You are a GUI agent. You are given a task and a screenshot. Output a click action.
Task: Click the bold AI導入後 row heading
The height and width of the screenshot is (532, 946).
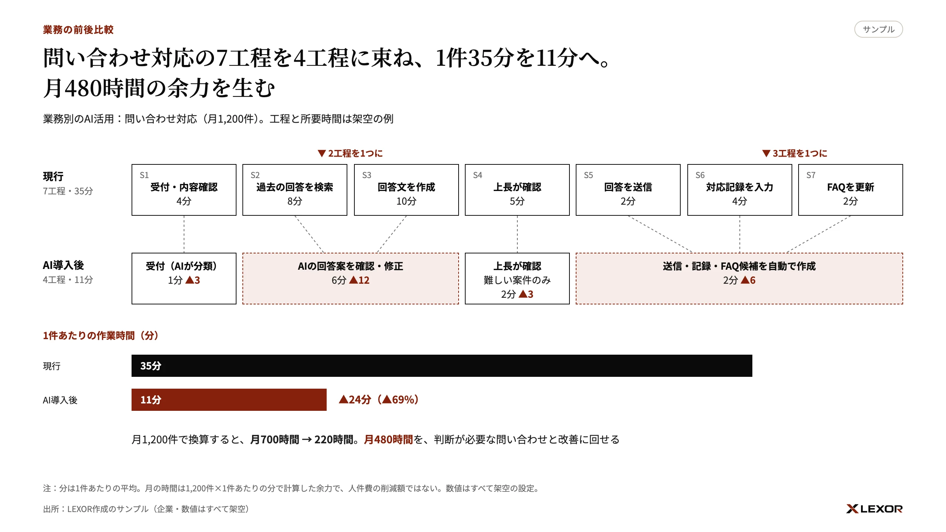[x=64, y=265]
